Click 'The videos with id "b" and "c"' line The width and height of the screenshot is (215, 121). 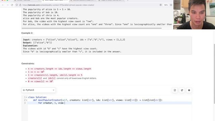click(x=60, y=49)
